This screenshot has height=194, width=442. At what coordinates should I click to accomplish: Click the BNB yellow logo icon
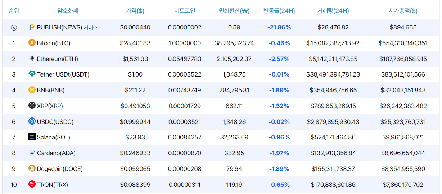click(x=32, y=90)
